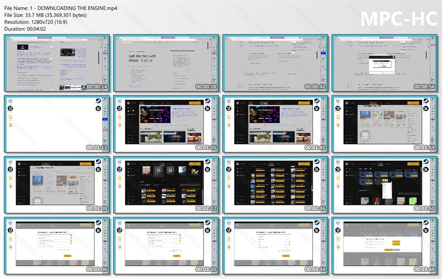This screenshot has width=442, height=279.
Task: Click the yellow launch button in the 00:01:26 frame
Action: 194,103
